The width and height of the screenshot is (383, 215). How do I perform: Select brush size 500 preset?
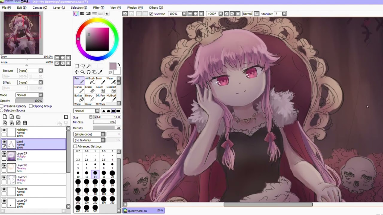(x=95, y=209)
